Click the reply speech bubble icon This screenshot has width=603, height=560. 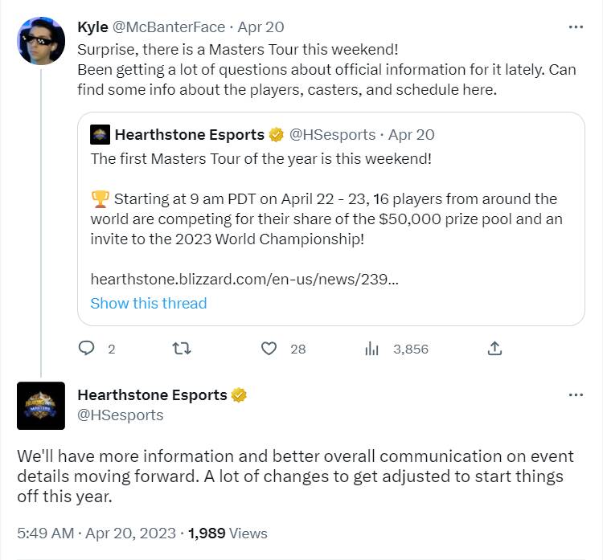tap(87, 348)
